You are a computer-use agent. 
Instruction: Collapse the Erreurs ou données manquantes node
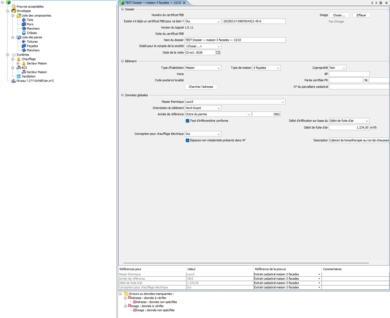pyautogui.click(x=121, y=294)
